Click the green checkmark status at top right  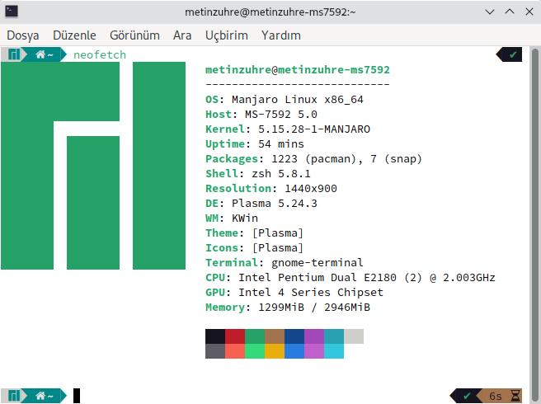click(513, 54)
